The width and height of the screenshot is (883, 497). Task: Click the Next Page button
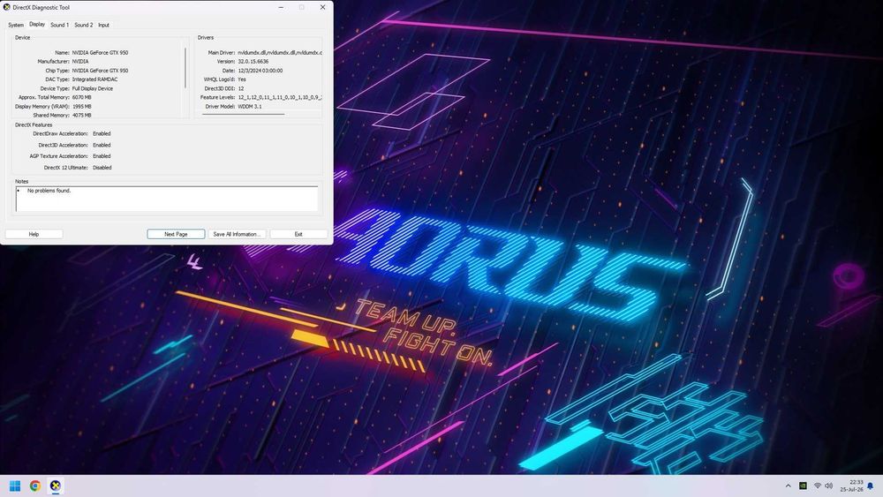point(176,234)
